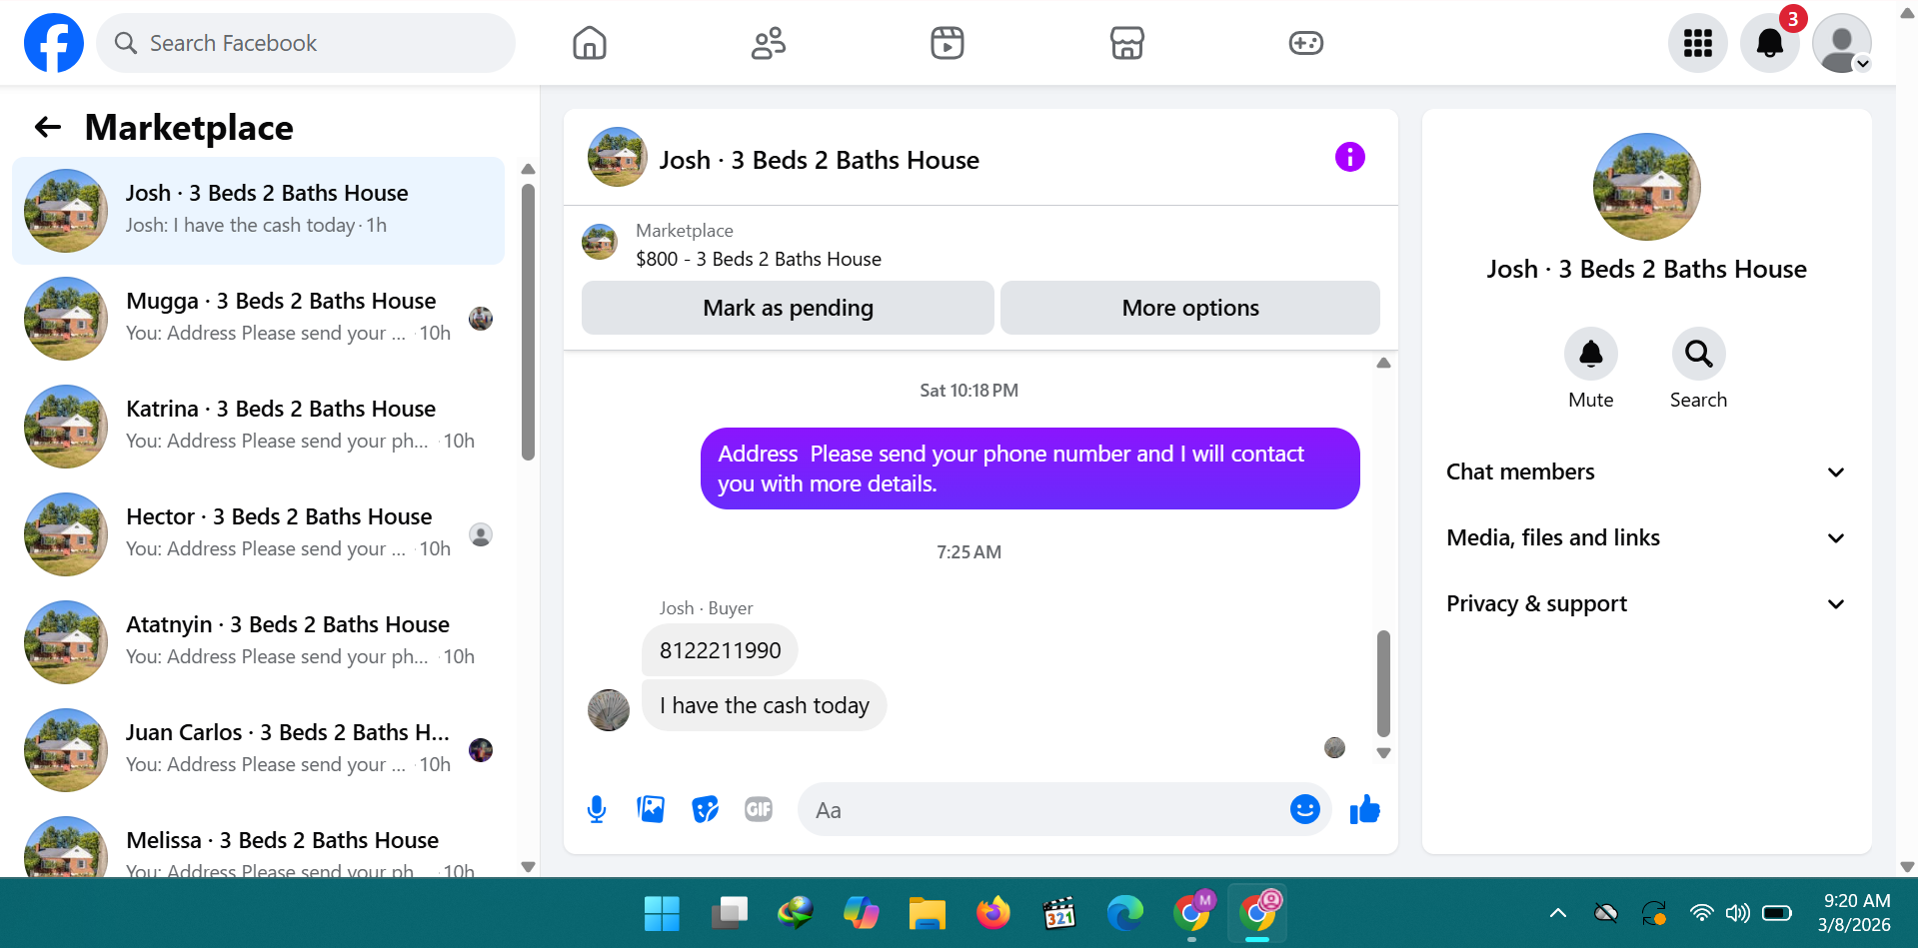Expand Media, files and links section
The width and height of the screenshot is (1918, 948).
click(x=1646, y=538)
